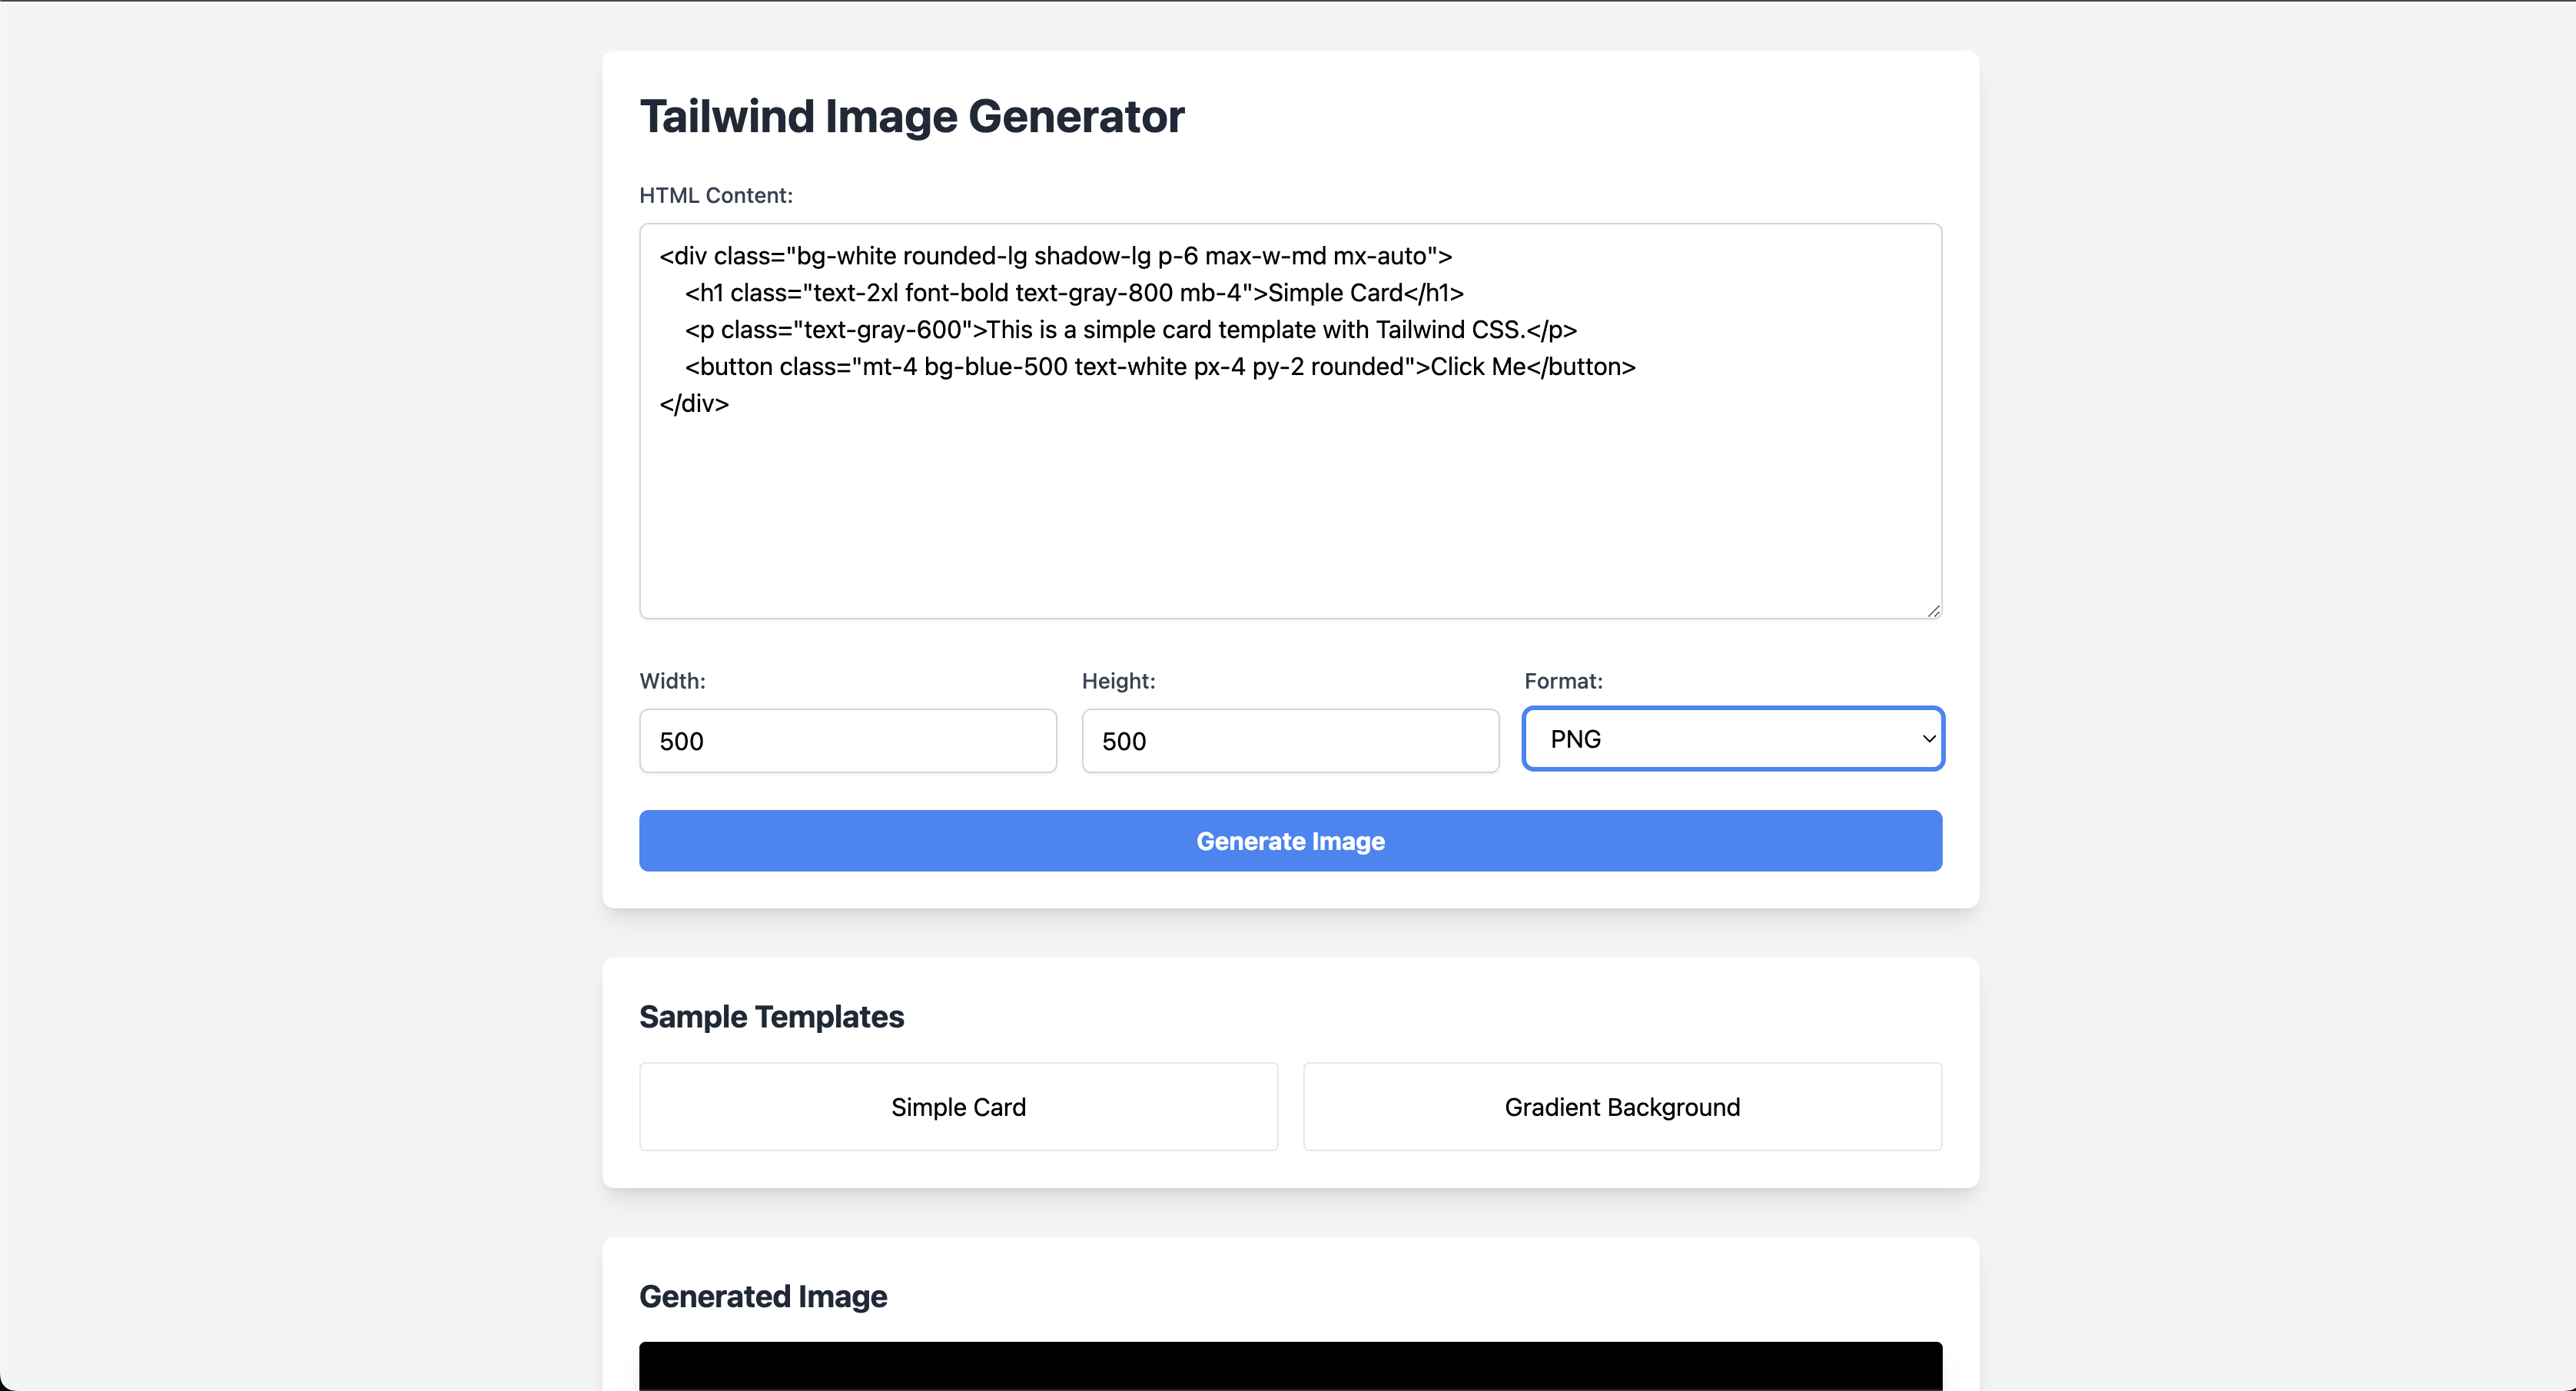Click the 'Format:' field label

click(1562, 681)
